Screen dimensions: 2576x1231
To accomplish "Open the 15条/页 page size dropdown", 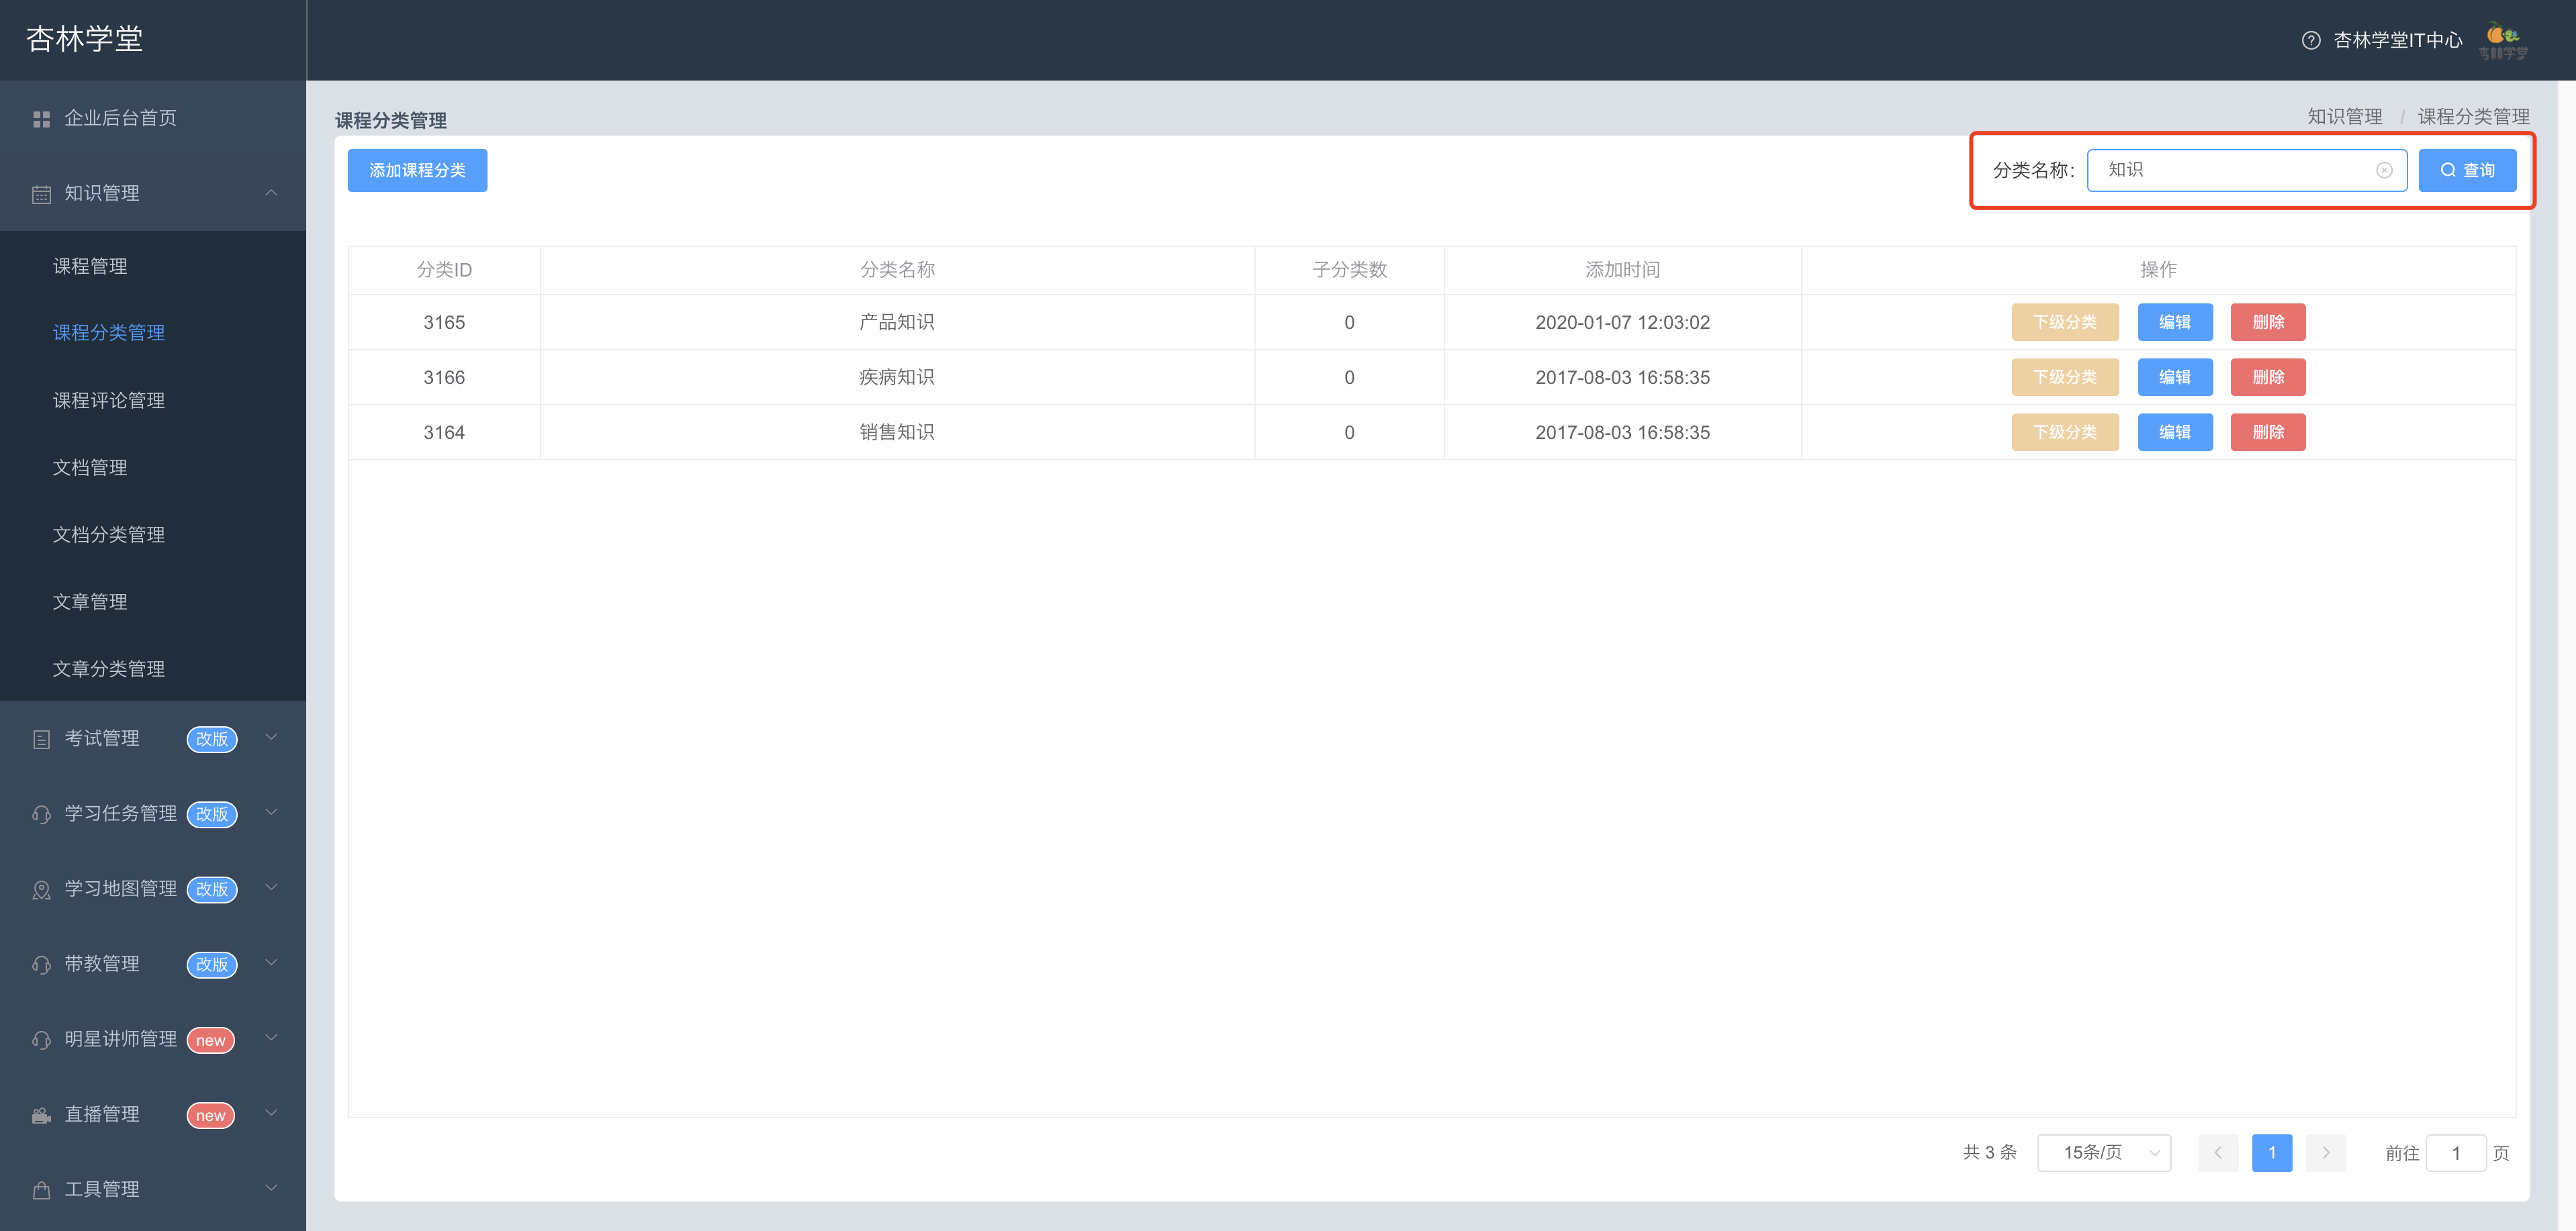I will pyautogui.click(x=2104, y=1153).
